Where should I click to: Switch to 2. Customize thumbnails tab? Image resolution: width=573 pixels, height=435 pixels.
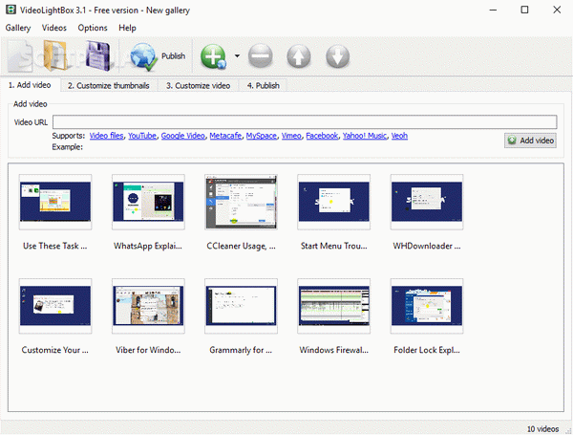[109, 86]
